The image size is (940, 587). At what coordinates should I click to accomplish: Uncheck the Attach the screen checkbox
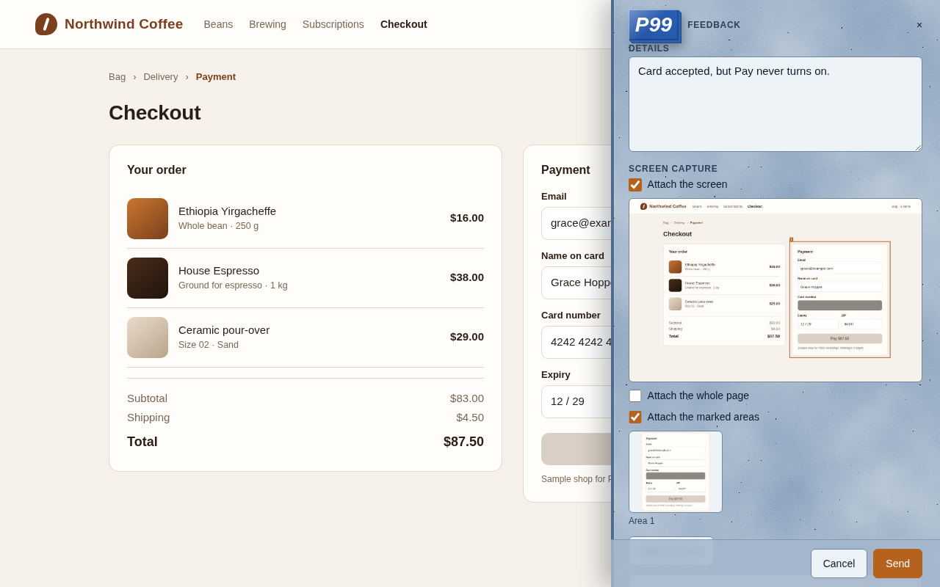[635, 185]
